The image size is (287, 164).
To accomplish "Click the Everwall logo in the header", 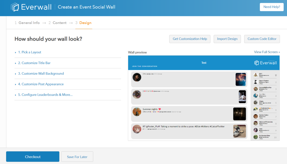I will click(31, 7).
